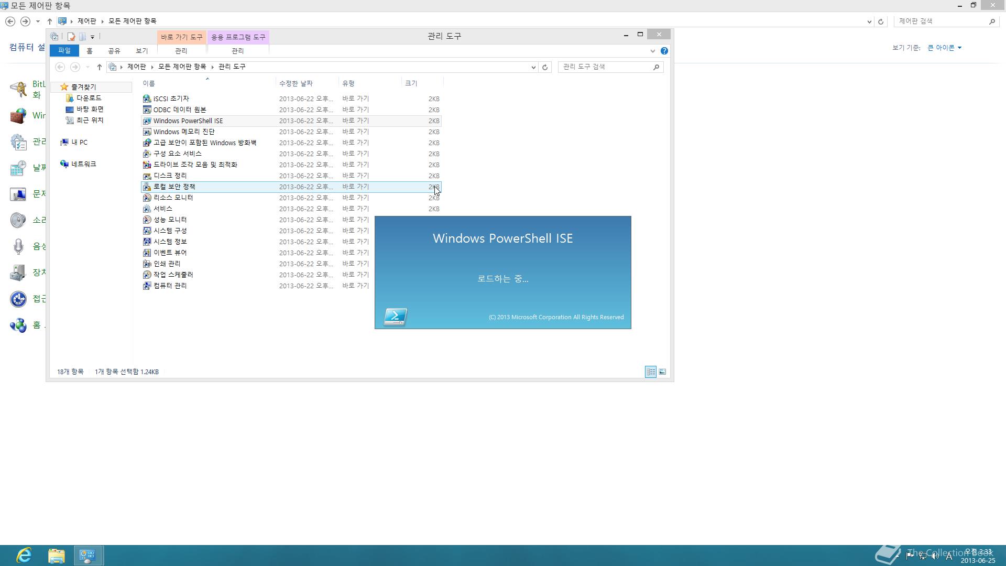Click 모든 제어판 항목 in 관리 도구 breadcrumb
Screen dimensions: 1006x566
pos(182,67)
